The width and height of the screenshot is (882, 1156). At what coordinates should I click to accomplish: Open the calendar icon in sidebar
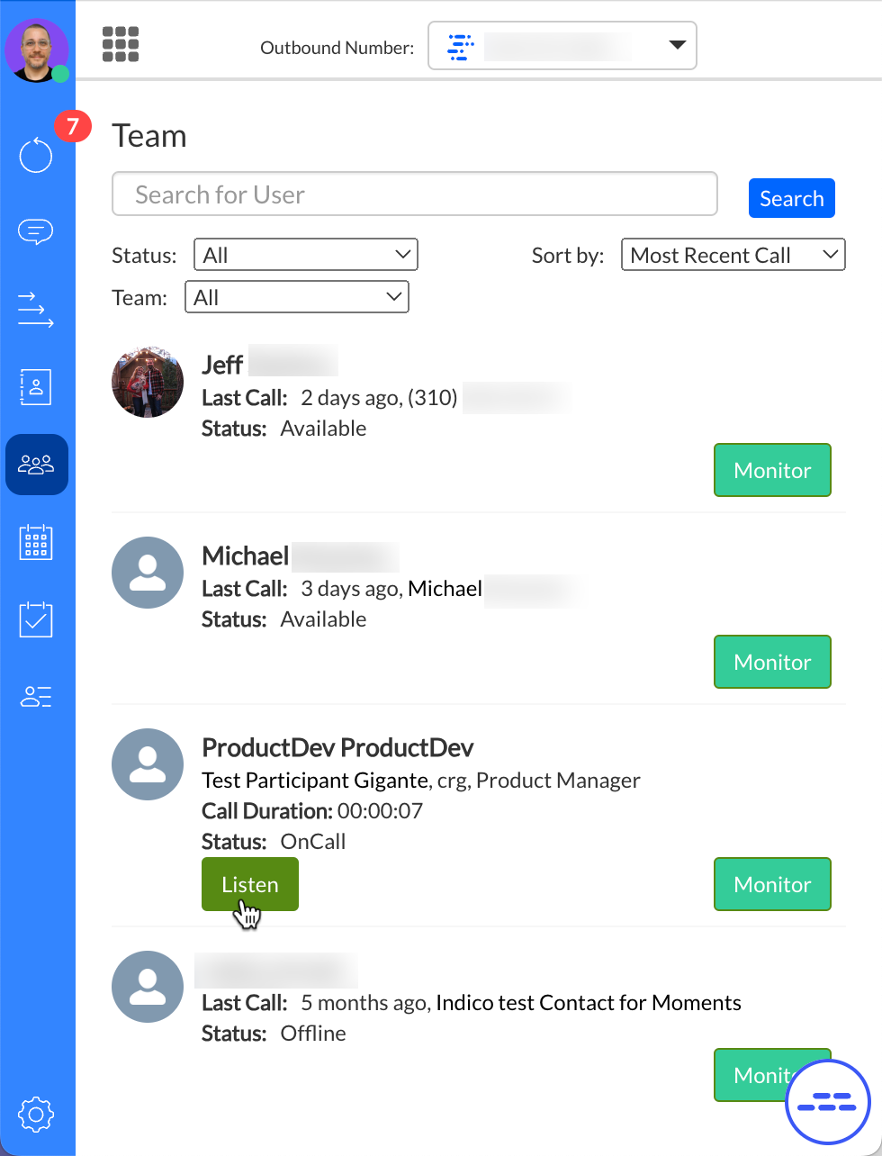(x=36, y=543)
